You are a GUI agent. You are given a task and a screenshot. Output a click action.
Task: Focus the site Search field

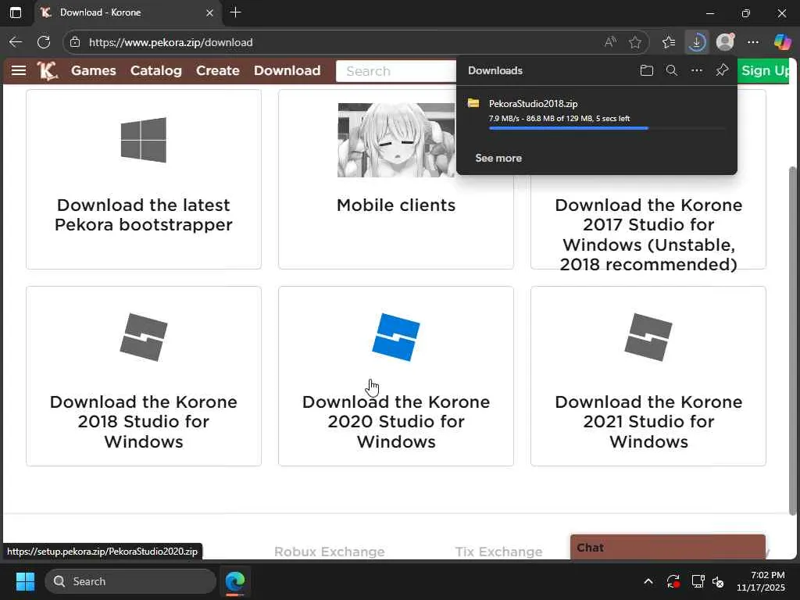[396, 71]
